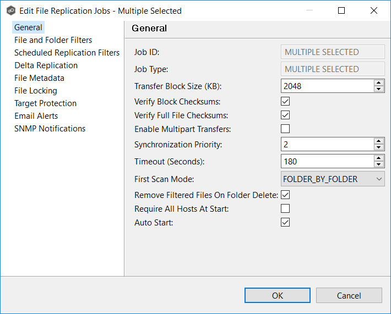Decrease Synchronization Priority with down arrow

tap(378, 147)
